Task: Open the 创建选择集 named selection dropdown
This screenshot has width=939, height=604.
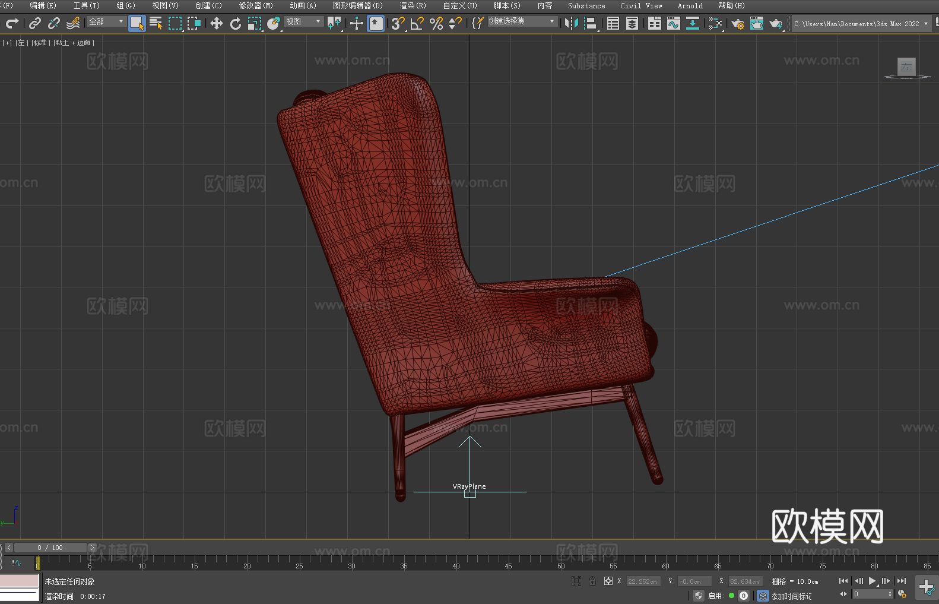Action: tap(522, 21)
